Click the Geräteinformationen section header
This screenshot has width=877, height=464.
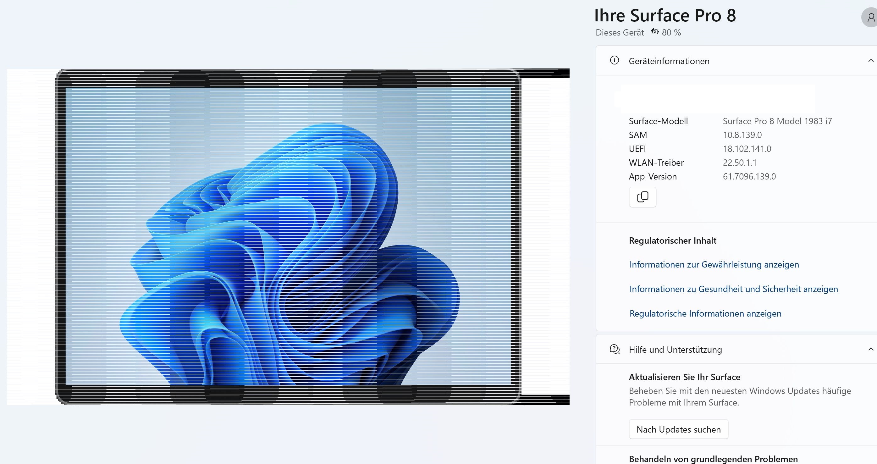[669, 61]
